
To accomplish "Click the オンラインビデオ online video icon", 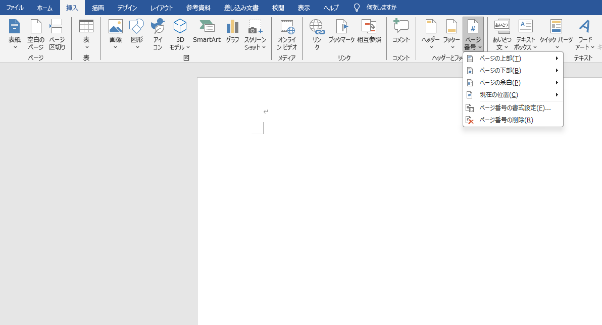I will coord(287,34).
